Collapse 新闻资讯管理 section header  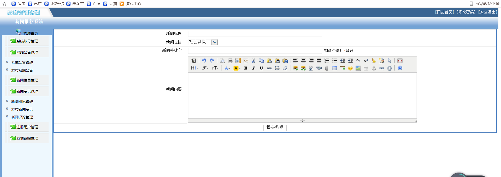tap(27, 91)
